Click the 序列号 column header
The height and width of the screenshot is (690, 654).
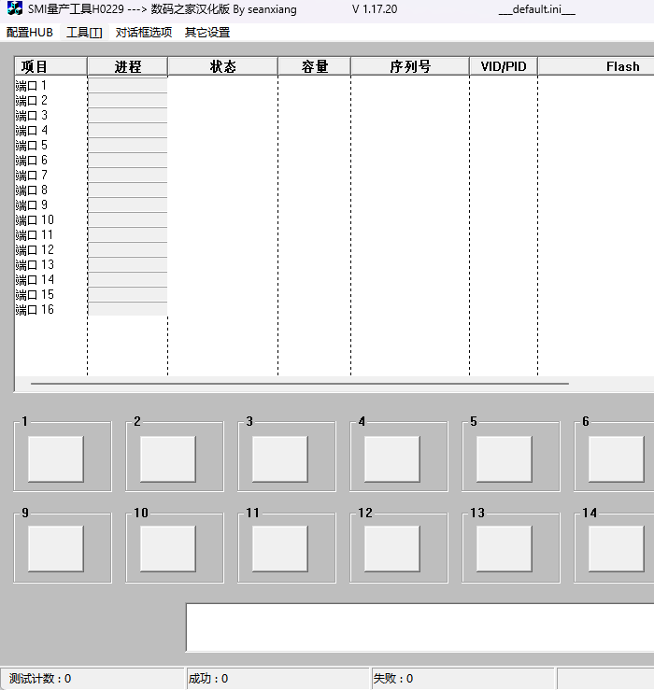click(x=410, y=66)
